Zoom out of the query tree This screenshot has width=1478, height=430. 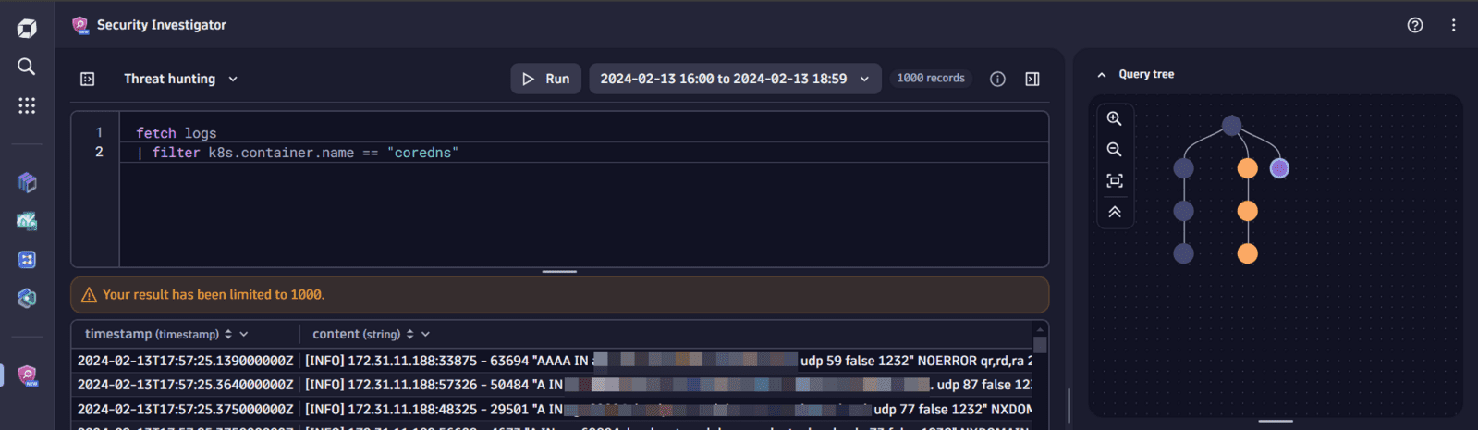(x=1114, y=150)
